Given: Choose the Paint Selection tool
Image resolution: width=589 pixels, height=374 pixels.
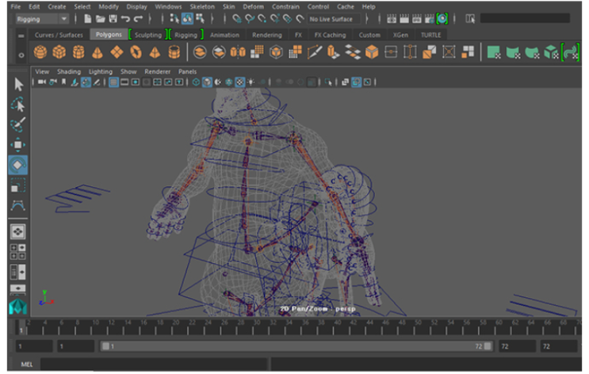Looking at the screenshot, I should point(17,124).
